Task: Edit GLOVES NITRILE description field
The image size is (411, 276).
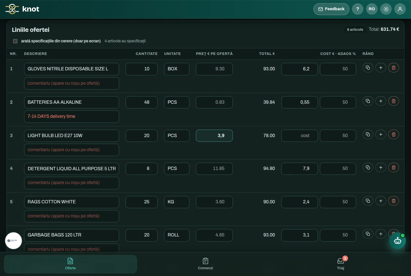Action: point(71,69)
